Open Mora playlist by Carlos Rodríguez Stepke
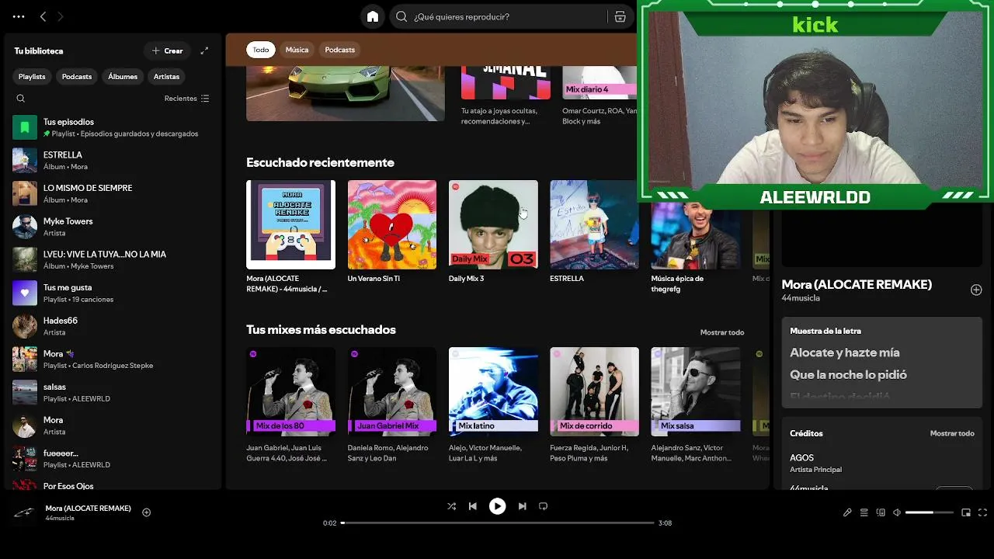 tap(113, 359)
